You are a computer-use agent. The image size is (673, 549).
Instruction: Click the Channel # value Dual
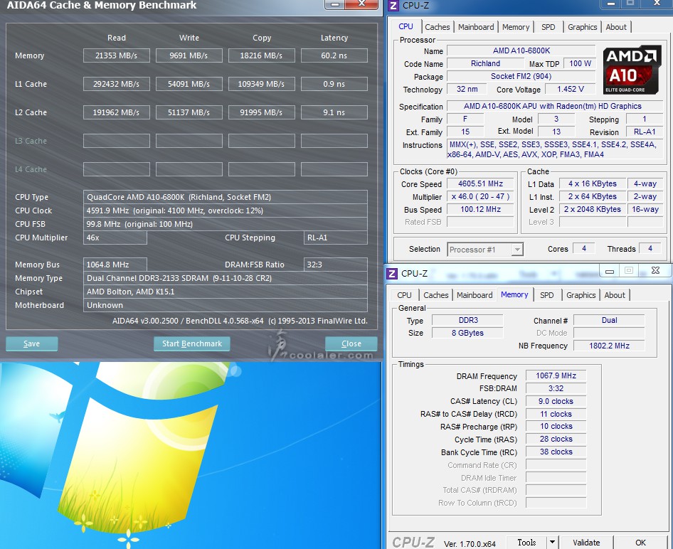tap(609, 320)
